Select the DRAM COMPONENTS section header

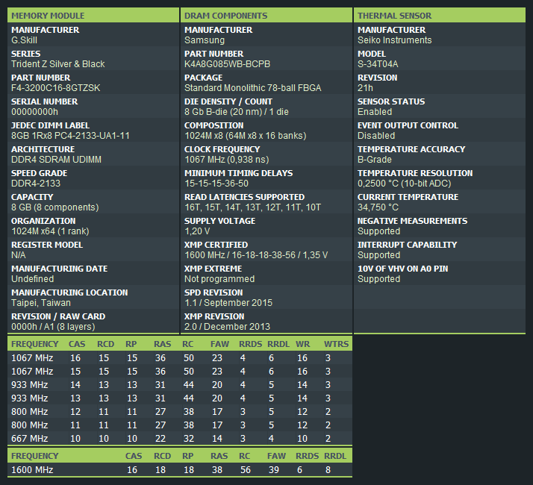pos(266,15)
